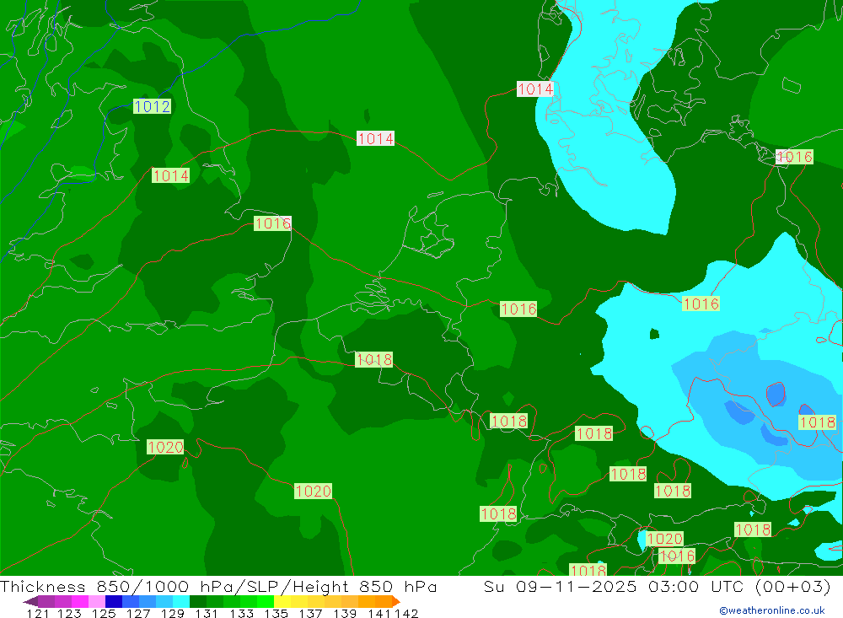Select the 139 legend value
Viewport: 843px width, 618px height.
[345, 614]
